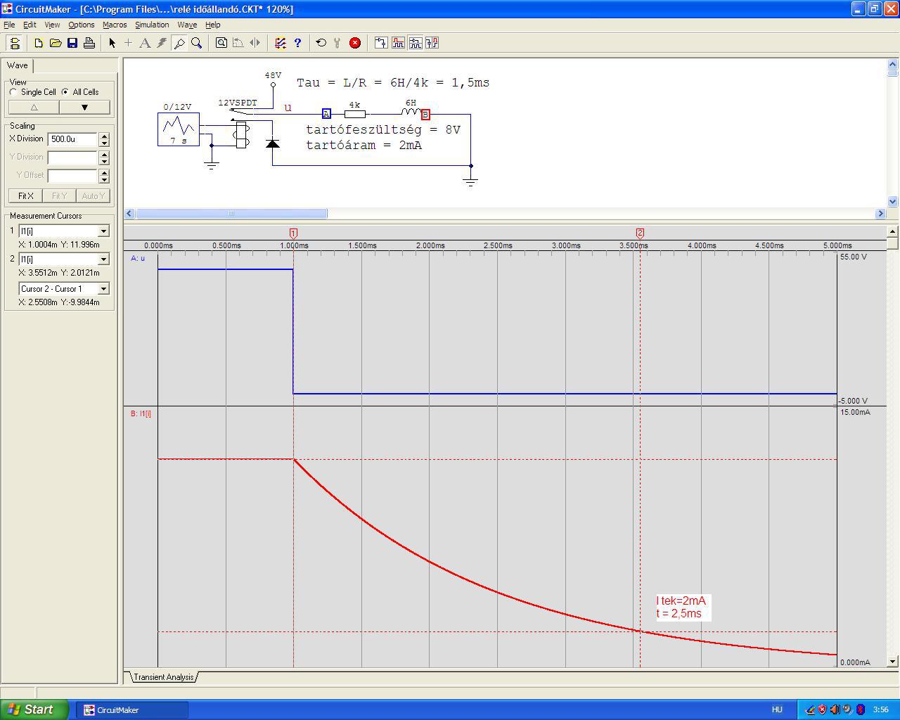Print the schematic using the printer icon
The width and height of the screenshot is (900, 720).
[89, 43]
